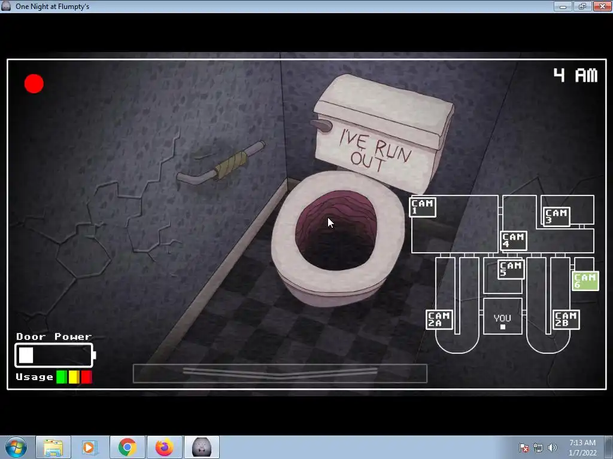Click the red recording indicator dot
Screen dimensions: 613x459
pos(34,84)
